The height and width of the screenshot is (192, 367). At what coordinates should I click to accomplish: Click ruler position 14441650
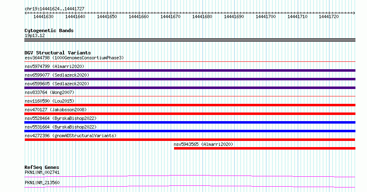(x=107, y=16)
